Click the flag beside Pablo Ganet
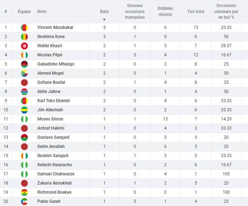The image size is (248, 206). (25, 201)
